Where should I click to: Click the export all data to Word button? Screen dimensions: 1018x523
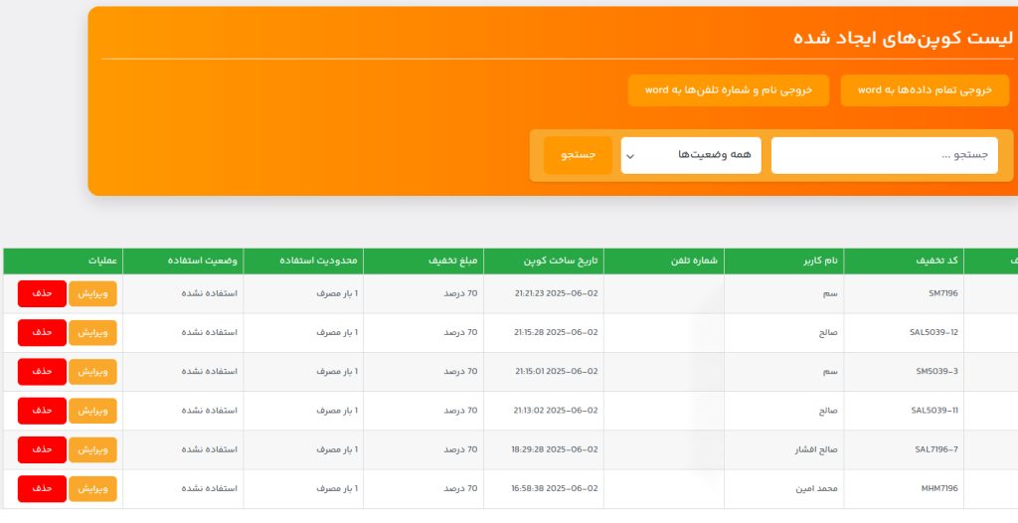coord(925,89)
